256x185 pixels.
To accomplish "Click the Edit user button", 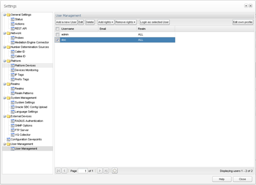I will coord(81,22).
